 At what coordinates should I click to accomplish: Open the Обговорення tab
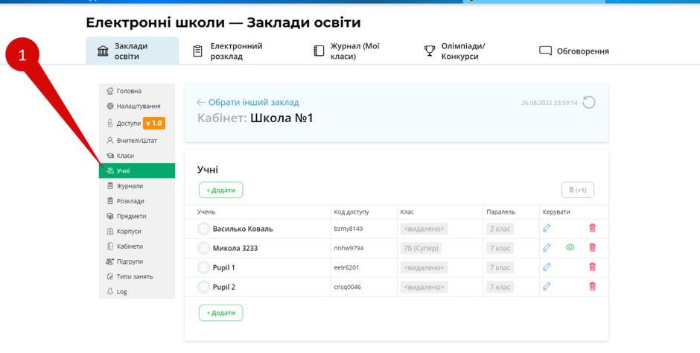point(574,51)
